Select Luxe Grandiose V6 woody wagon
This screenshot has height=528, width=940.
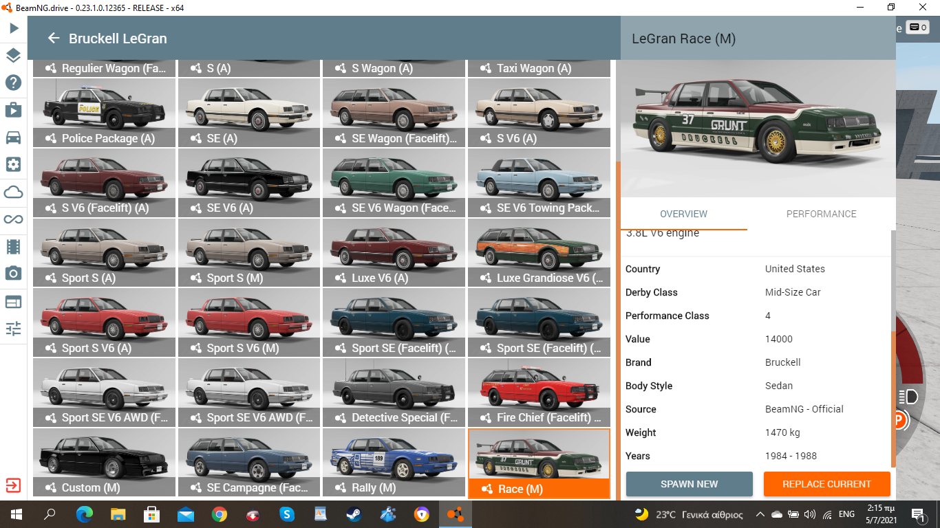[540, 253]
